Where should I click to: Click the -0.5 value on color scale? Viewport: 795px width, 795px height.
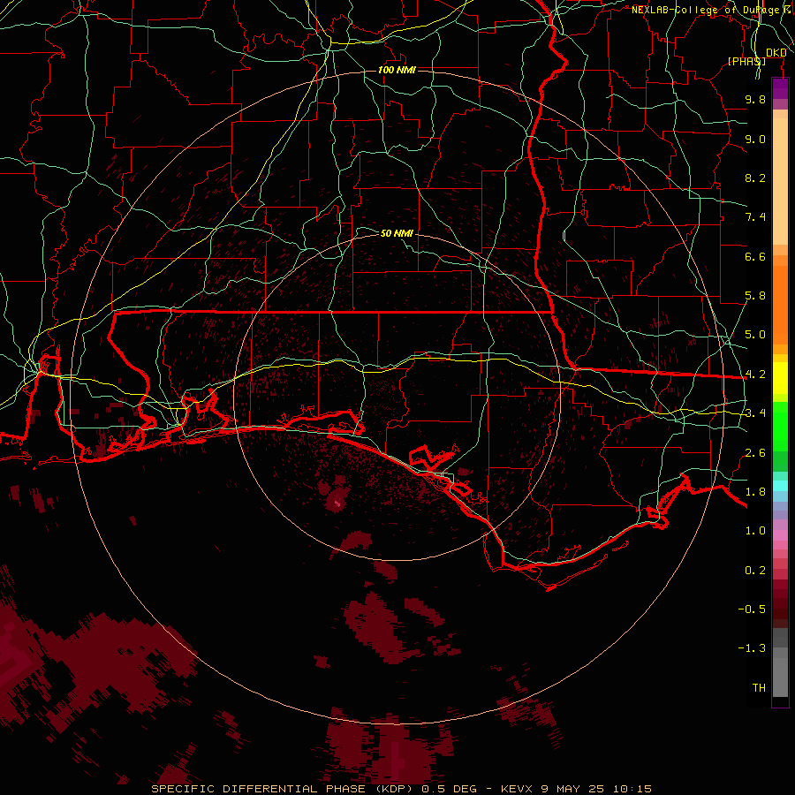click(752, 609)
